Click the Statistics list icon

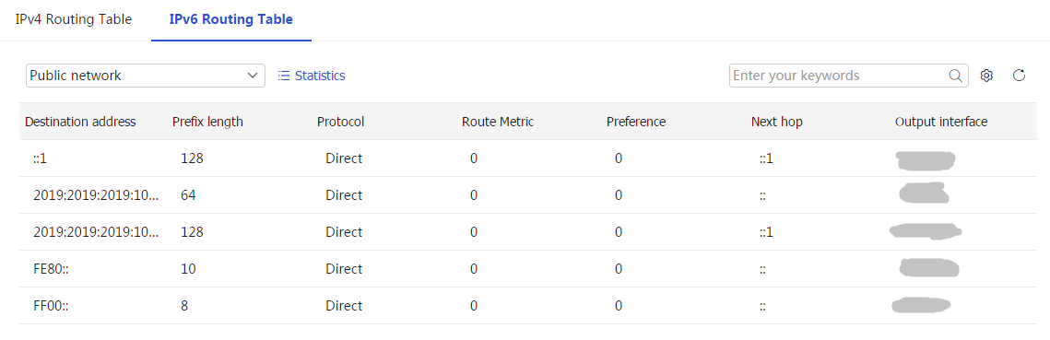283,76
